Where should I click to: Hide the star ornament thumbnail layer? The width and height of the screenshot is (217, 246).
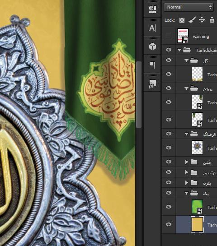[169, 148]
